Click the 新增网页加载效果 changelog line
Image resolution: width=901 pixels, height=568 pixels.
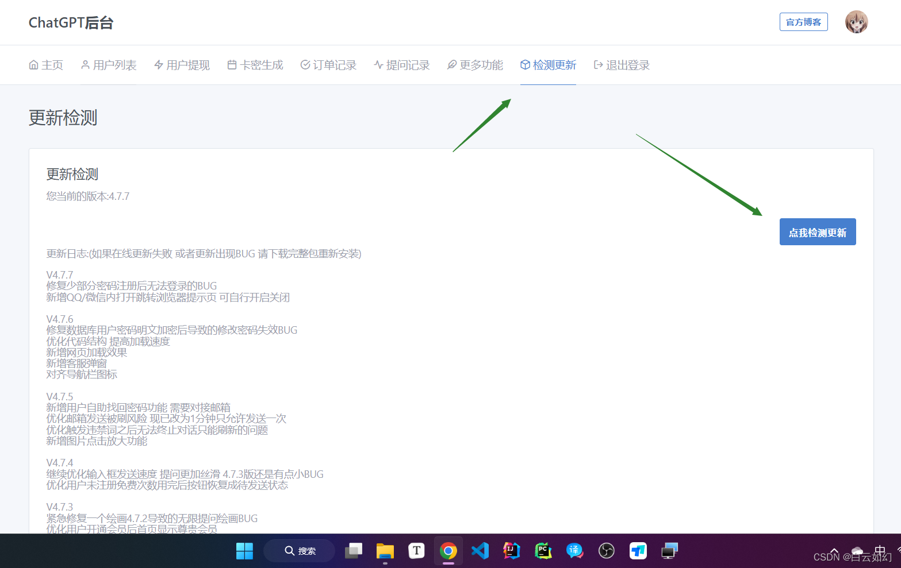tap(87, 352)
